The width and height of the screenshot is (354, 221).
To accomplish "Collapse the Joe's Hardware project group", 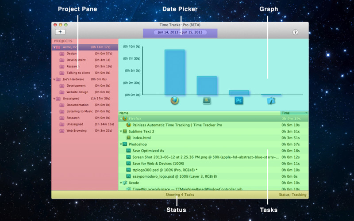I will click(54, 80).
